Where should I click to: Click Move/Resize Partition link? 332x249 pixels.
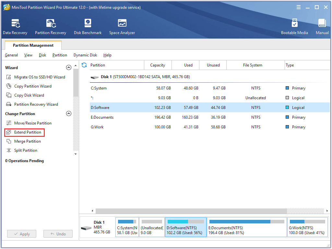point(33,123)
